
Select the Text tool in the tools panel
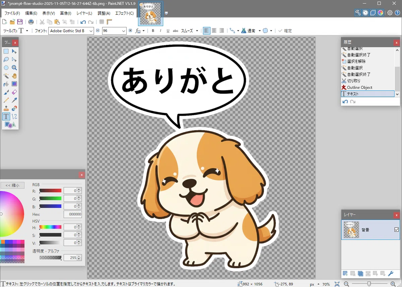(6, 116)
